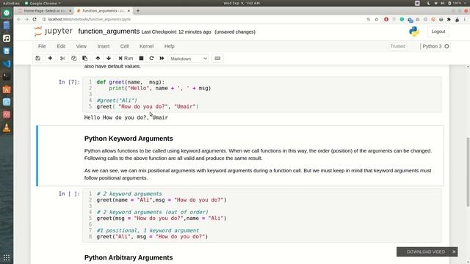This screenshot has height=264, width=470.
Task: Reload the current page
Action: (x=35, y=19)
